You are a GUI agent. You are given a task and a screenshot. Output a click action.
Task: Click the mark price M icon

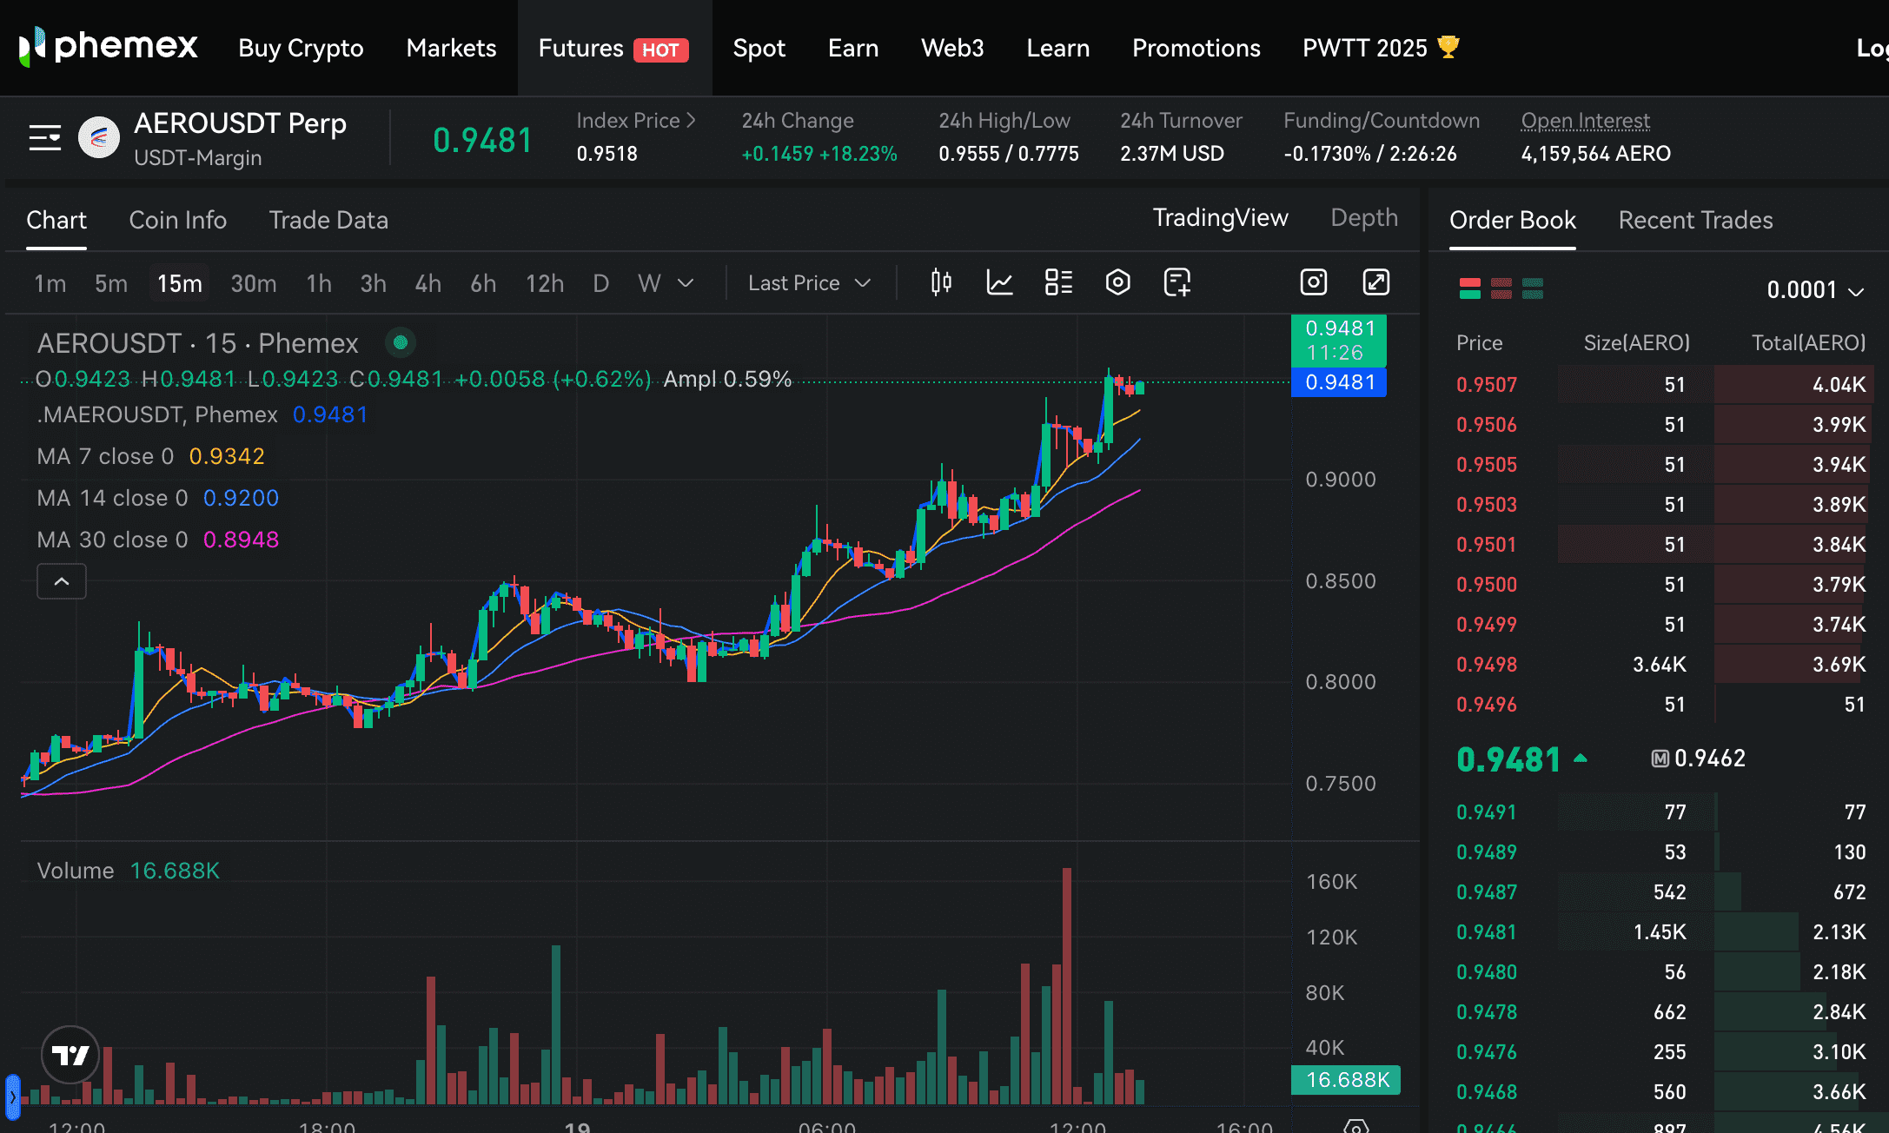[x=1660, y=759]
